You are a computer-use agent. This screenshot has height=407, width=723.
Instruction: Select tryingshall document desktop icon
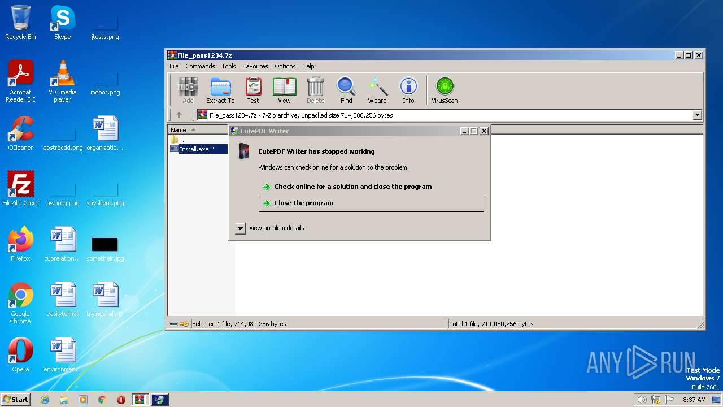pyautogui.click(x=105, y=300)
